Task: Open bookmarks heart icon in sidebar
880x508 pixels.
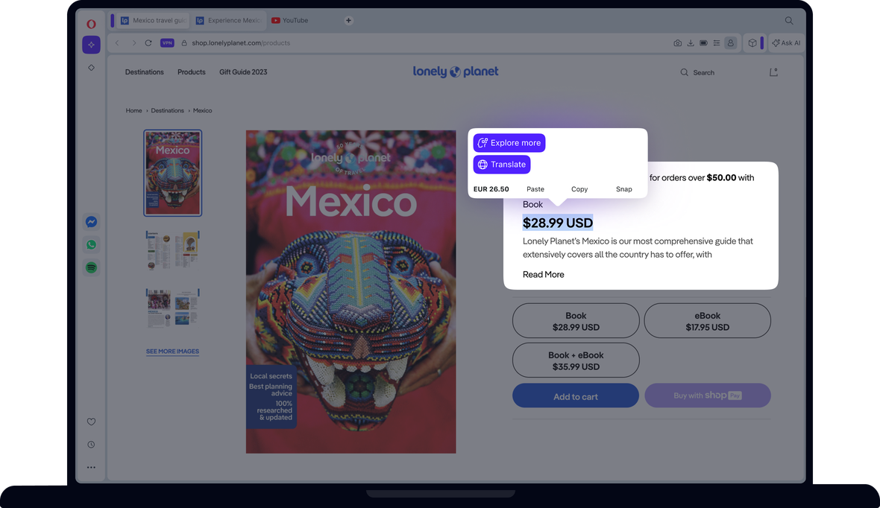Action: pos(91,422)
